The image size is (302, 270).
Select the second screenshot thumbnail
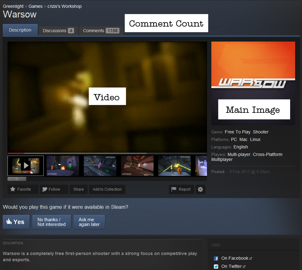coord(63,166)
